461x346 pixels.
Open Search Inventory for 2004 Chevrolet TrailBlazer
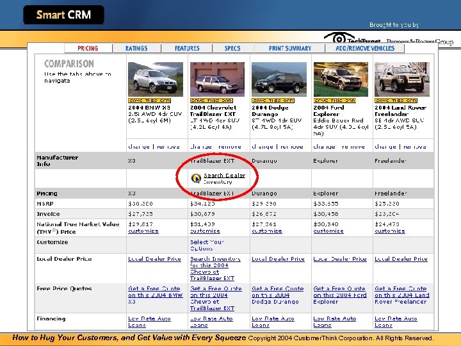point(215,268)
